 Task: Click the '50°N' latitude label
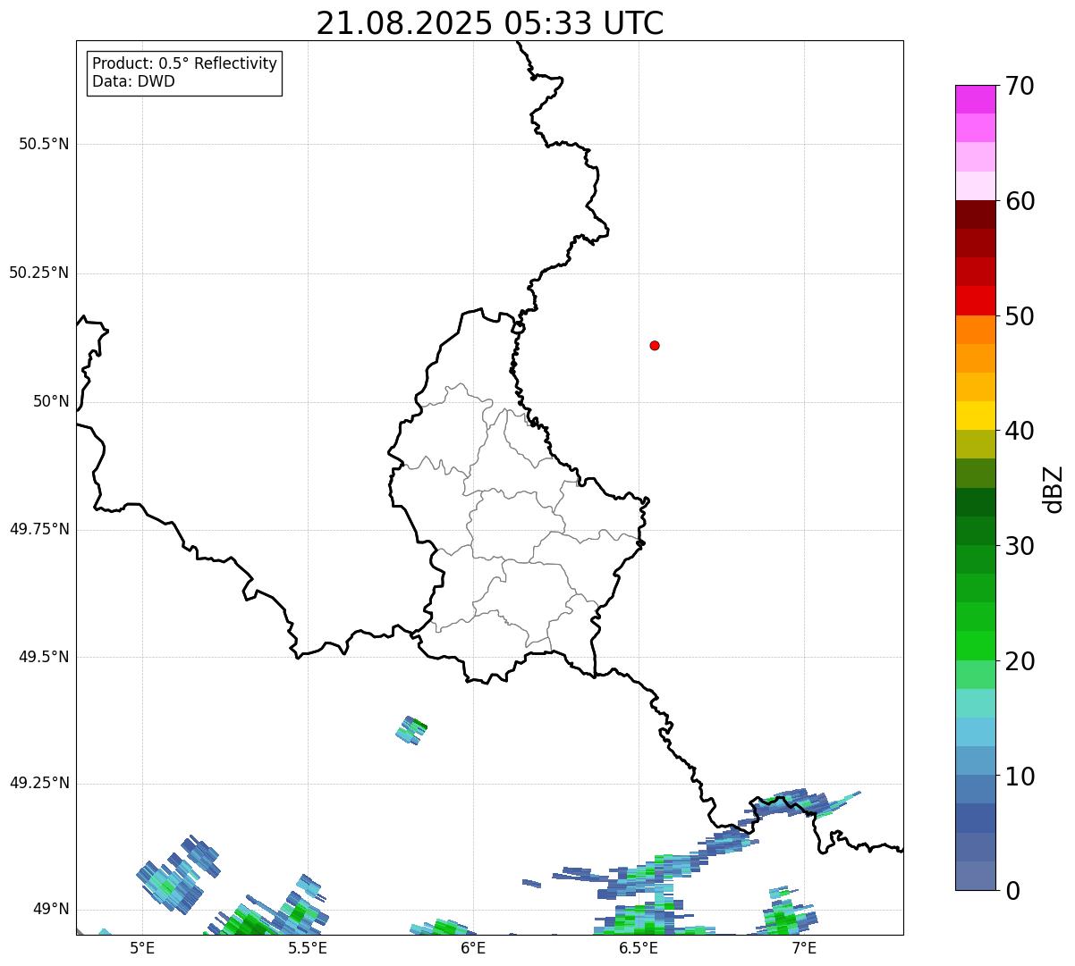[51, 401]
